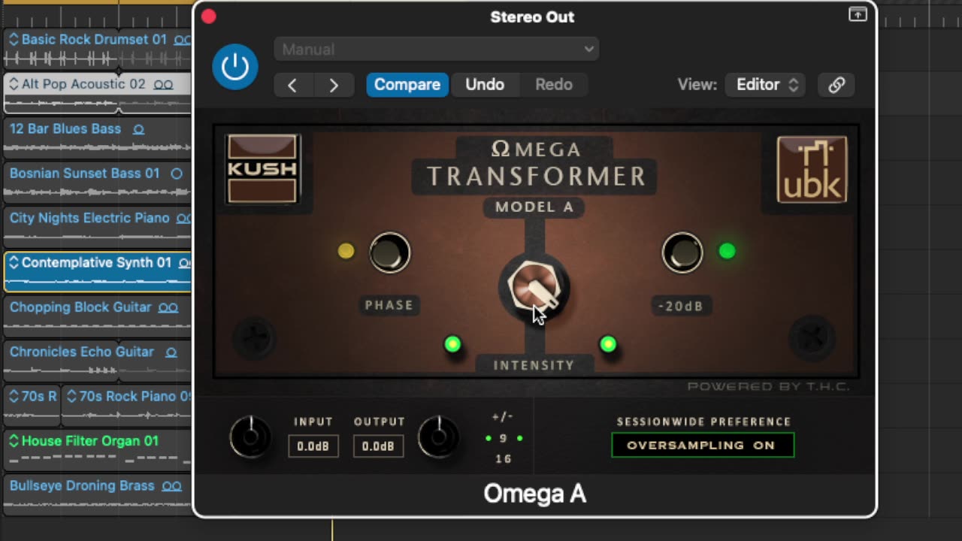Click loop icon on Bullseye Droning Brass
The height and width of the screenshot is (541, 962).
(172, 486)
